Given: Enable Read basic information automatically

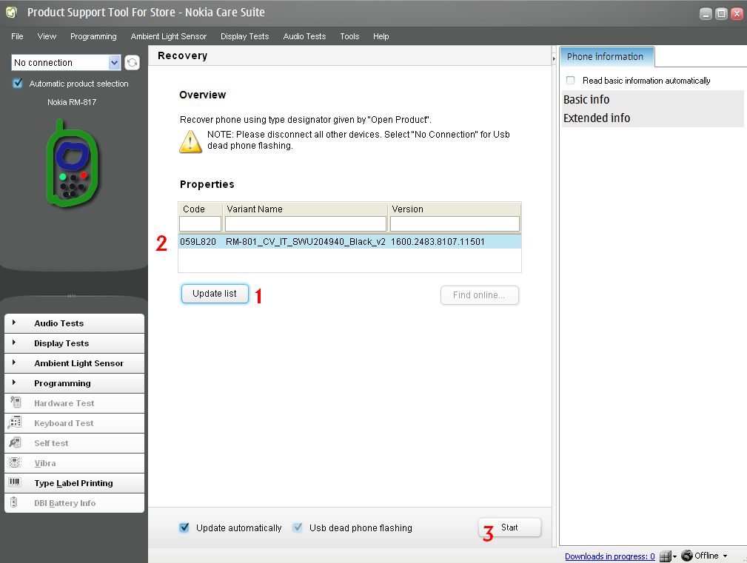Looking at the screenshot, I should pos(570,80).
